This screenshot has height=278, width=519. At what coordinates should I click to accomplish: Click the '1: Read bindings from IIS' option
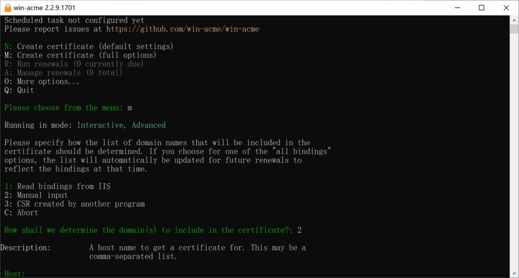pos(57,186)
